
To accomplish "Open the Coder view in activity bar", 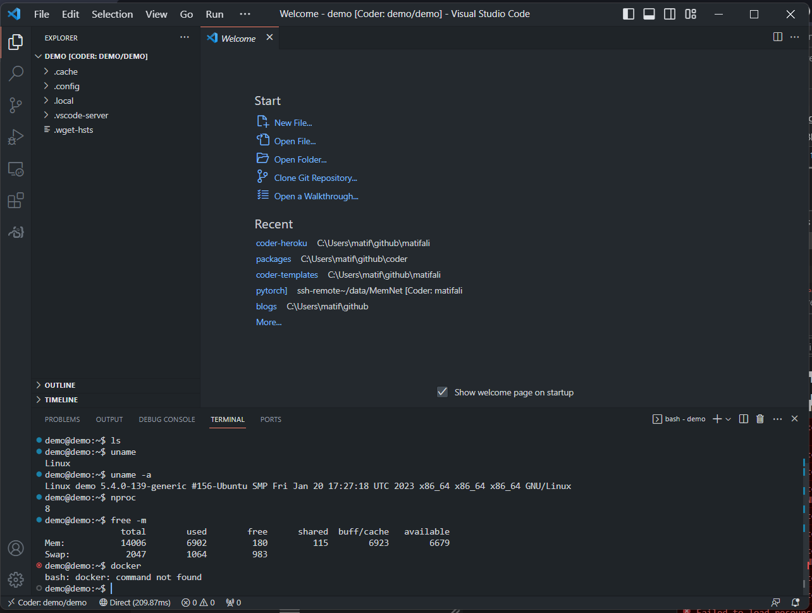I will (16, 232).
